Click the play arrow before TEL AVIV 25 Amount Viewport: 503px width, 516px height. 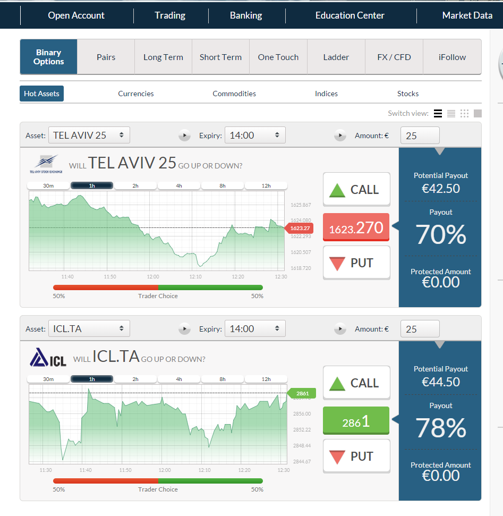pyautogui.click(x=340, y=136)
